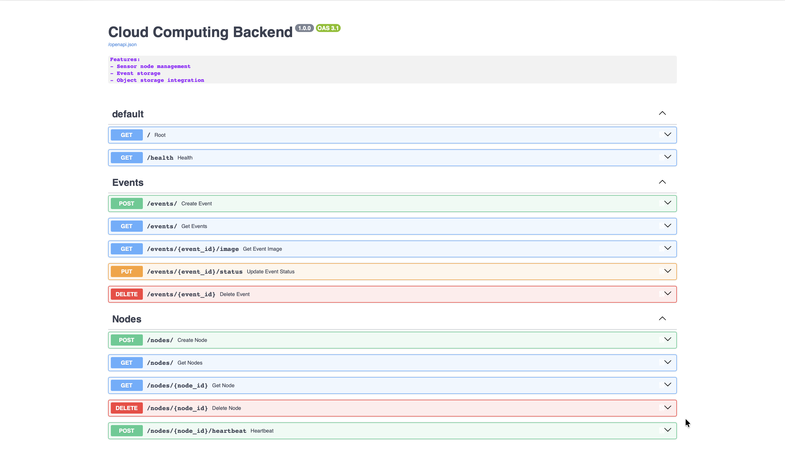785x464 pixels.
Task: Copy the Delete Event path to clipboard
Action: (661, 294)
